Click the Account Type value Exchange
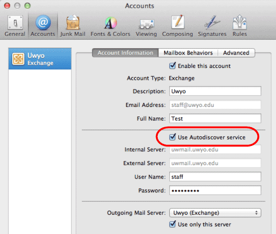This screenshot has height=234, width=276. [182, 78]
